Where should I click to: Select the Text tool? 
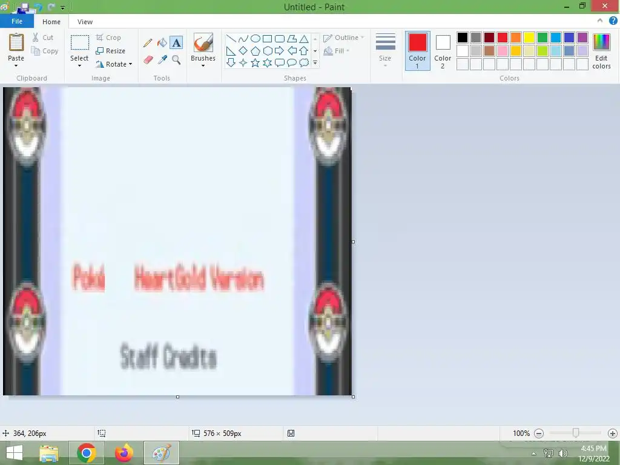click(176, 43)
